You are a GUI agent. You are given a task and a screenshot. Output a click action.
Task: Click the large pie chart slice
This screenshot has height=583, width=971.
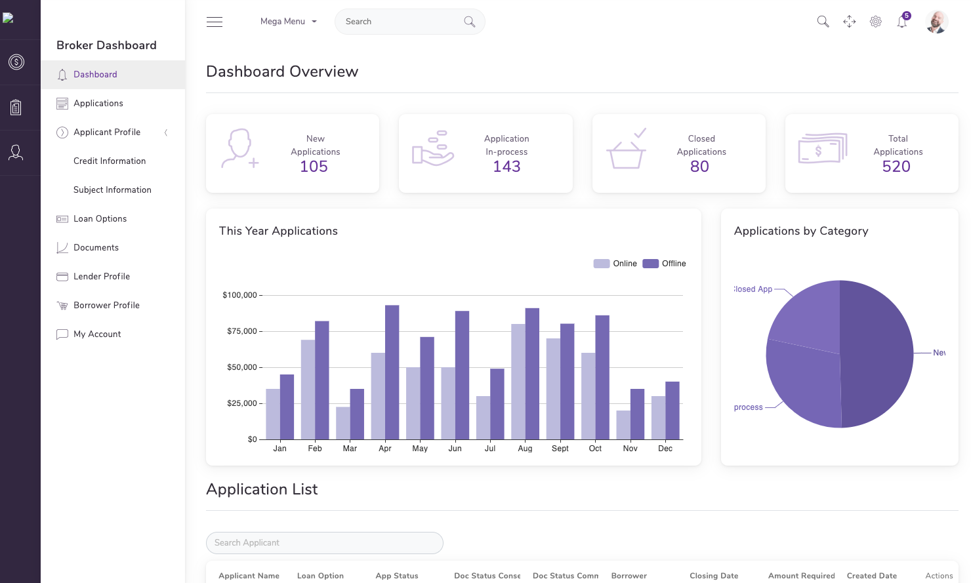(x=877, y=354)
